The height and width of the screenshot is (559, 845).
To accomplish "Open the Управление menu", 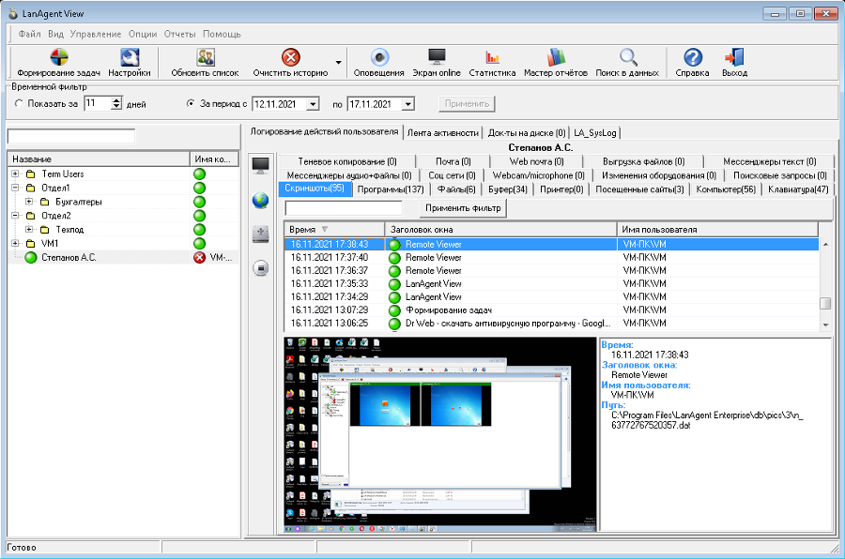I will click(x=96, y=34).
